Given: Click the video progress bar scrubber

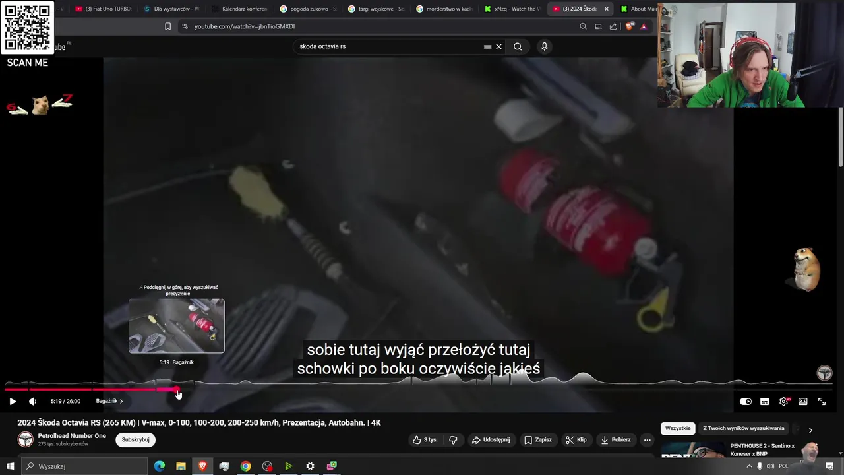Looking at the screenshot, I should tap(177, 390).
